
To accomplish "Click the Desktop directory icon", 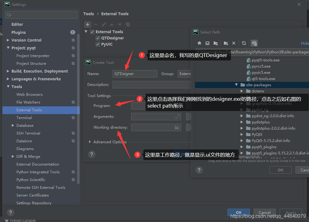I will point(207,43).
